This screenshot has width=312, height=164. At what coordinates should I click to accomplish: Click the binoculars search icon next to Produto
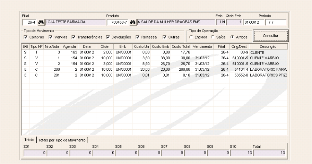(x=132, y=23)
